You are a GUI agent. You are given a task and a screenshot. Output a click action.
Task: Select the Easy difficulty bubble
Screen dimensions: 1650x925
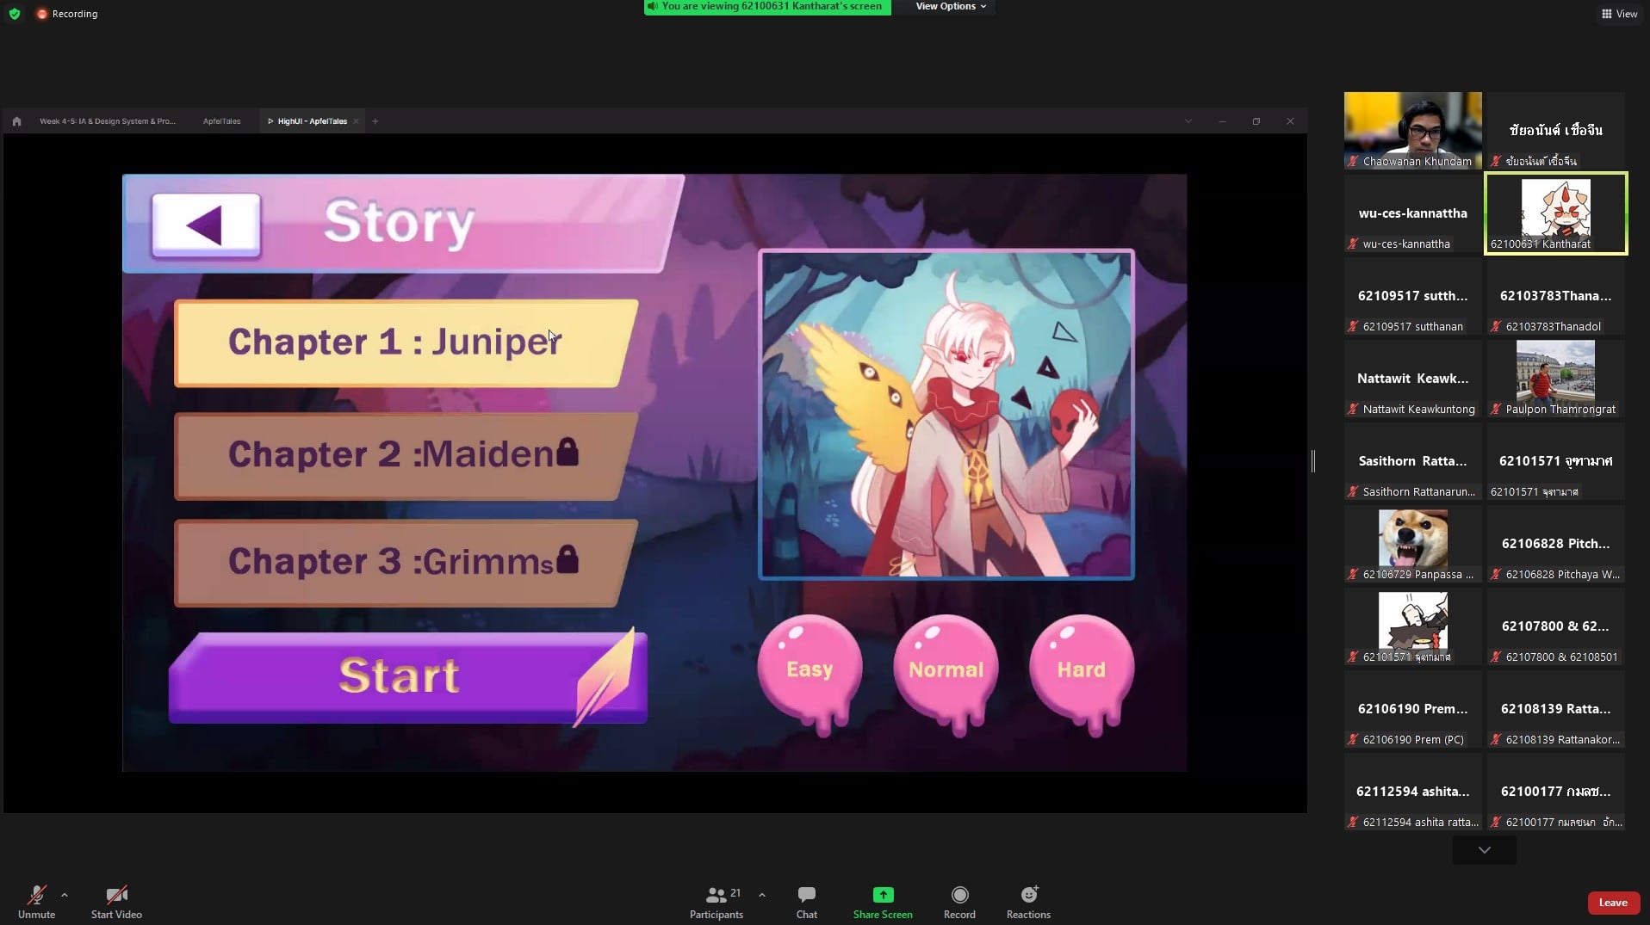tap(809, 669)
